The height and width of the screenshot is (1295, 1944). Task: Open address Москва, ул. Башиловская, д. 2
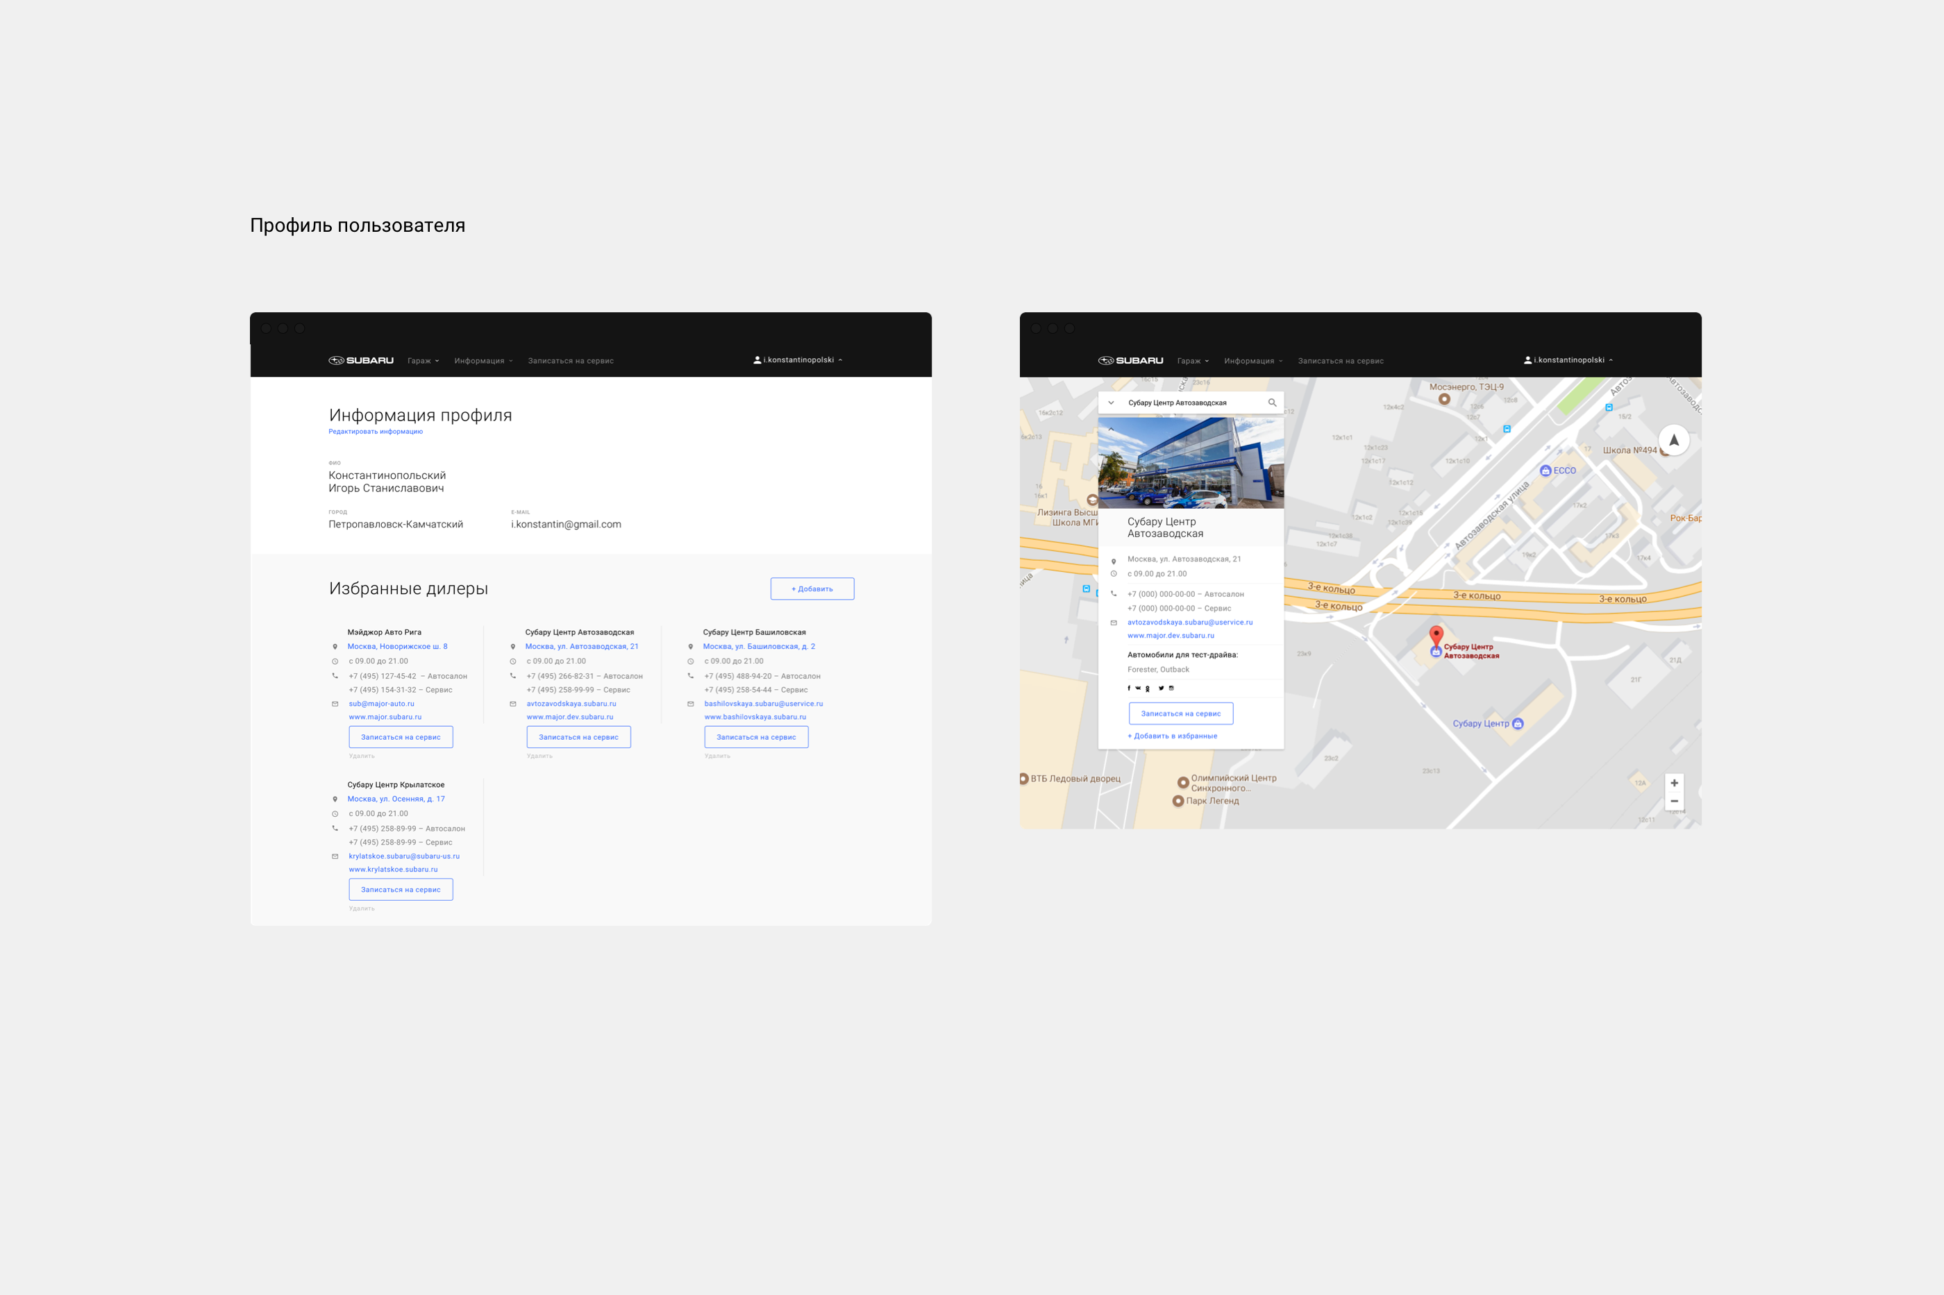[x=760, y=647]
